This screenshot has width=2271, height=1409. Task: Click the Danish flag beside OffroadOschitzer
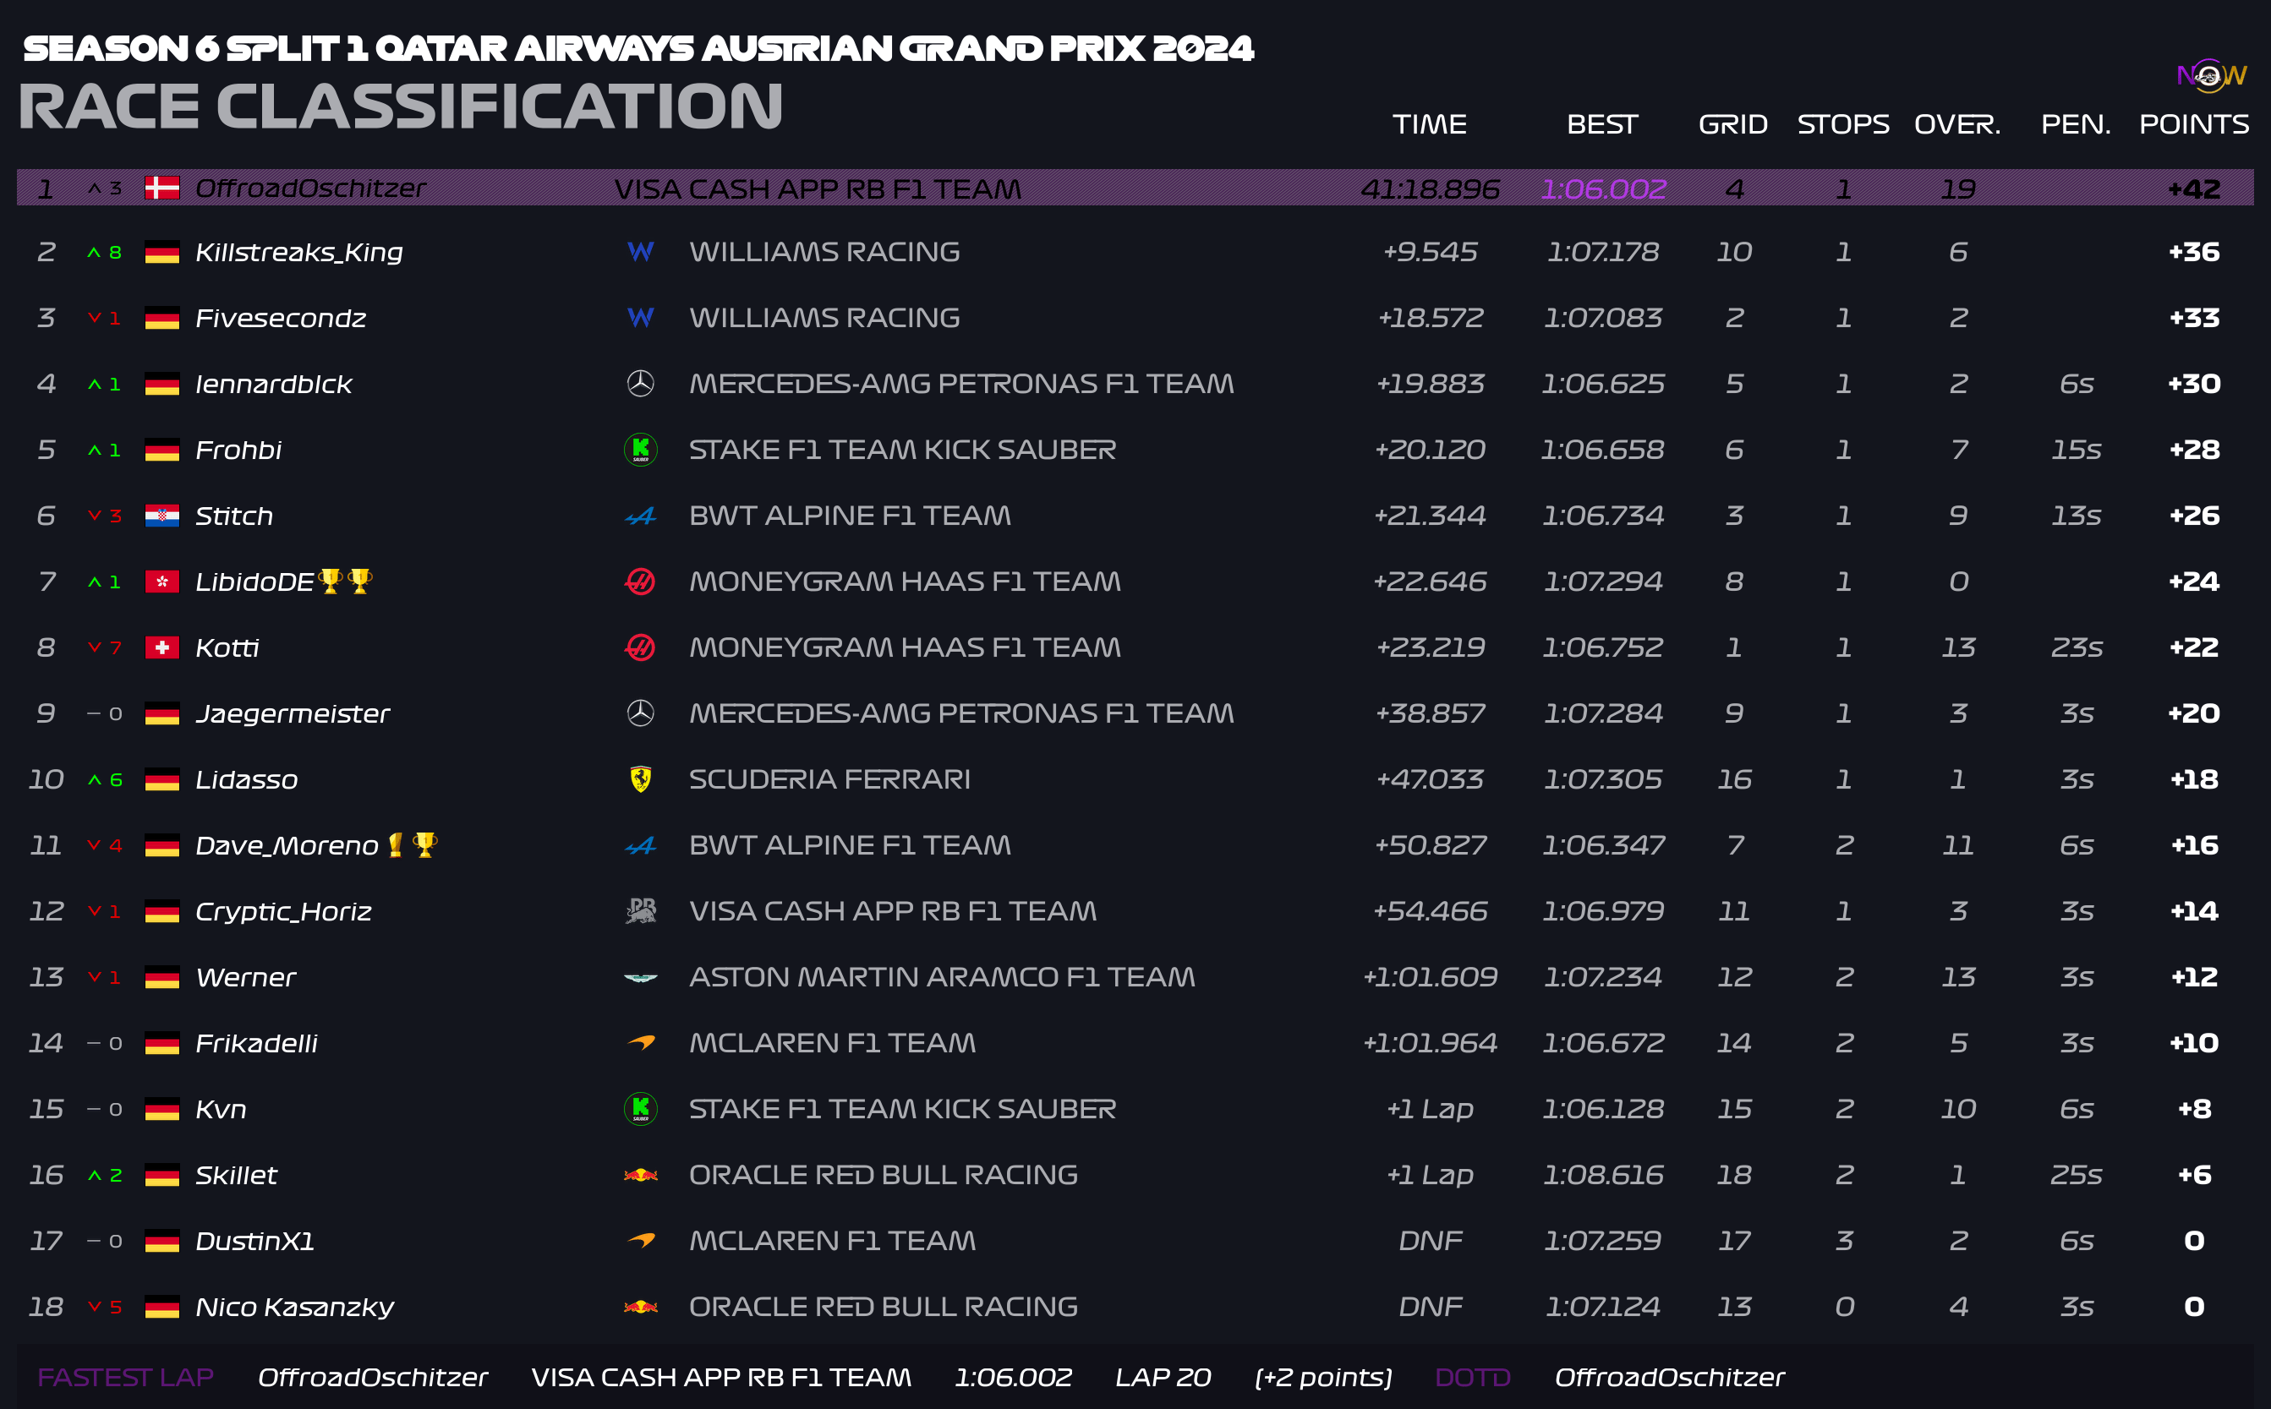pos(162,188)
